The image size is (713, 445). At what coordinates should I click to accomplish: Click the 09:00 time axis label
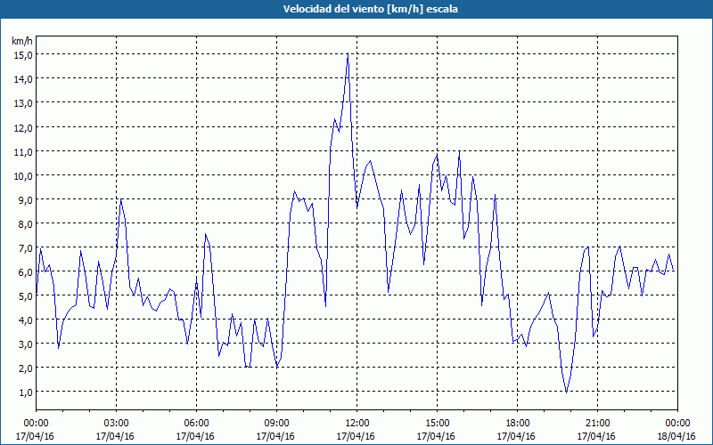276,424
